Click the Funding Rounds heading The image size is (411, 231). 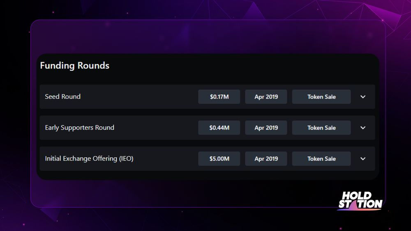point(75,66)
